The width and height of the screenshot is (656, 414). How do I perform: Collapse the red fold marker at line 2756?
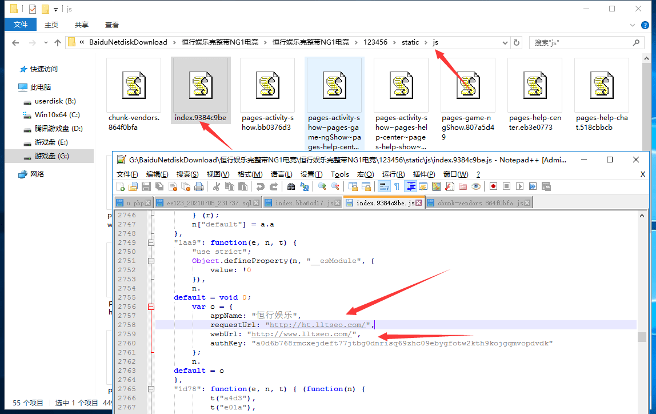(x=151, y=307)
